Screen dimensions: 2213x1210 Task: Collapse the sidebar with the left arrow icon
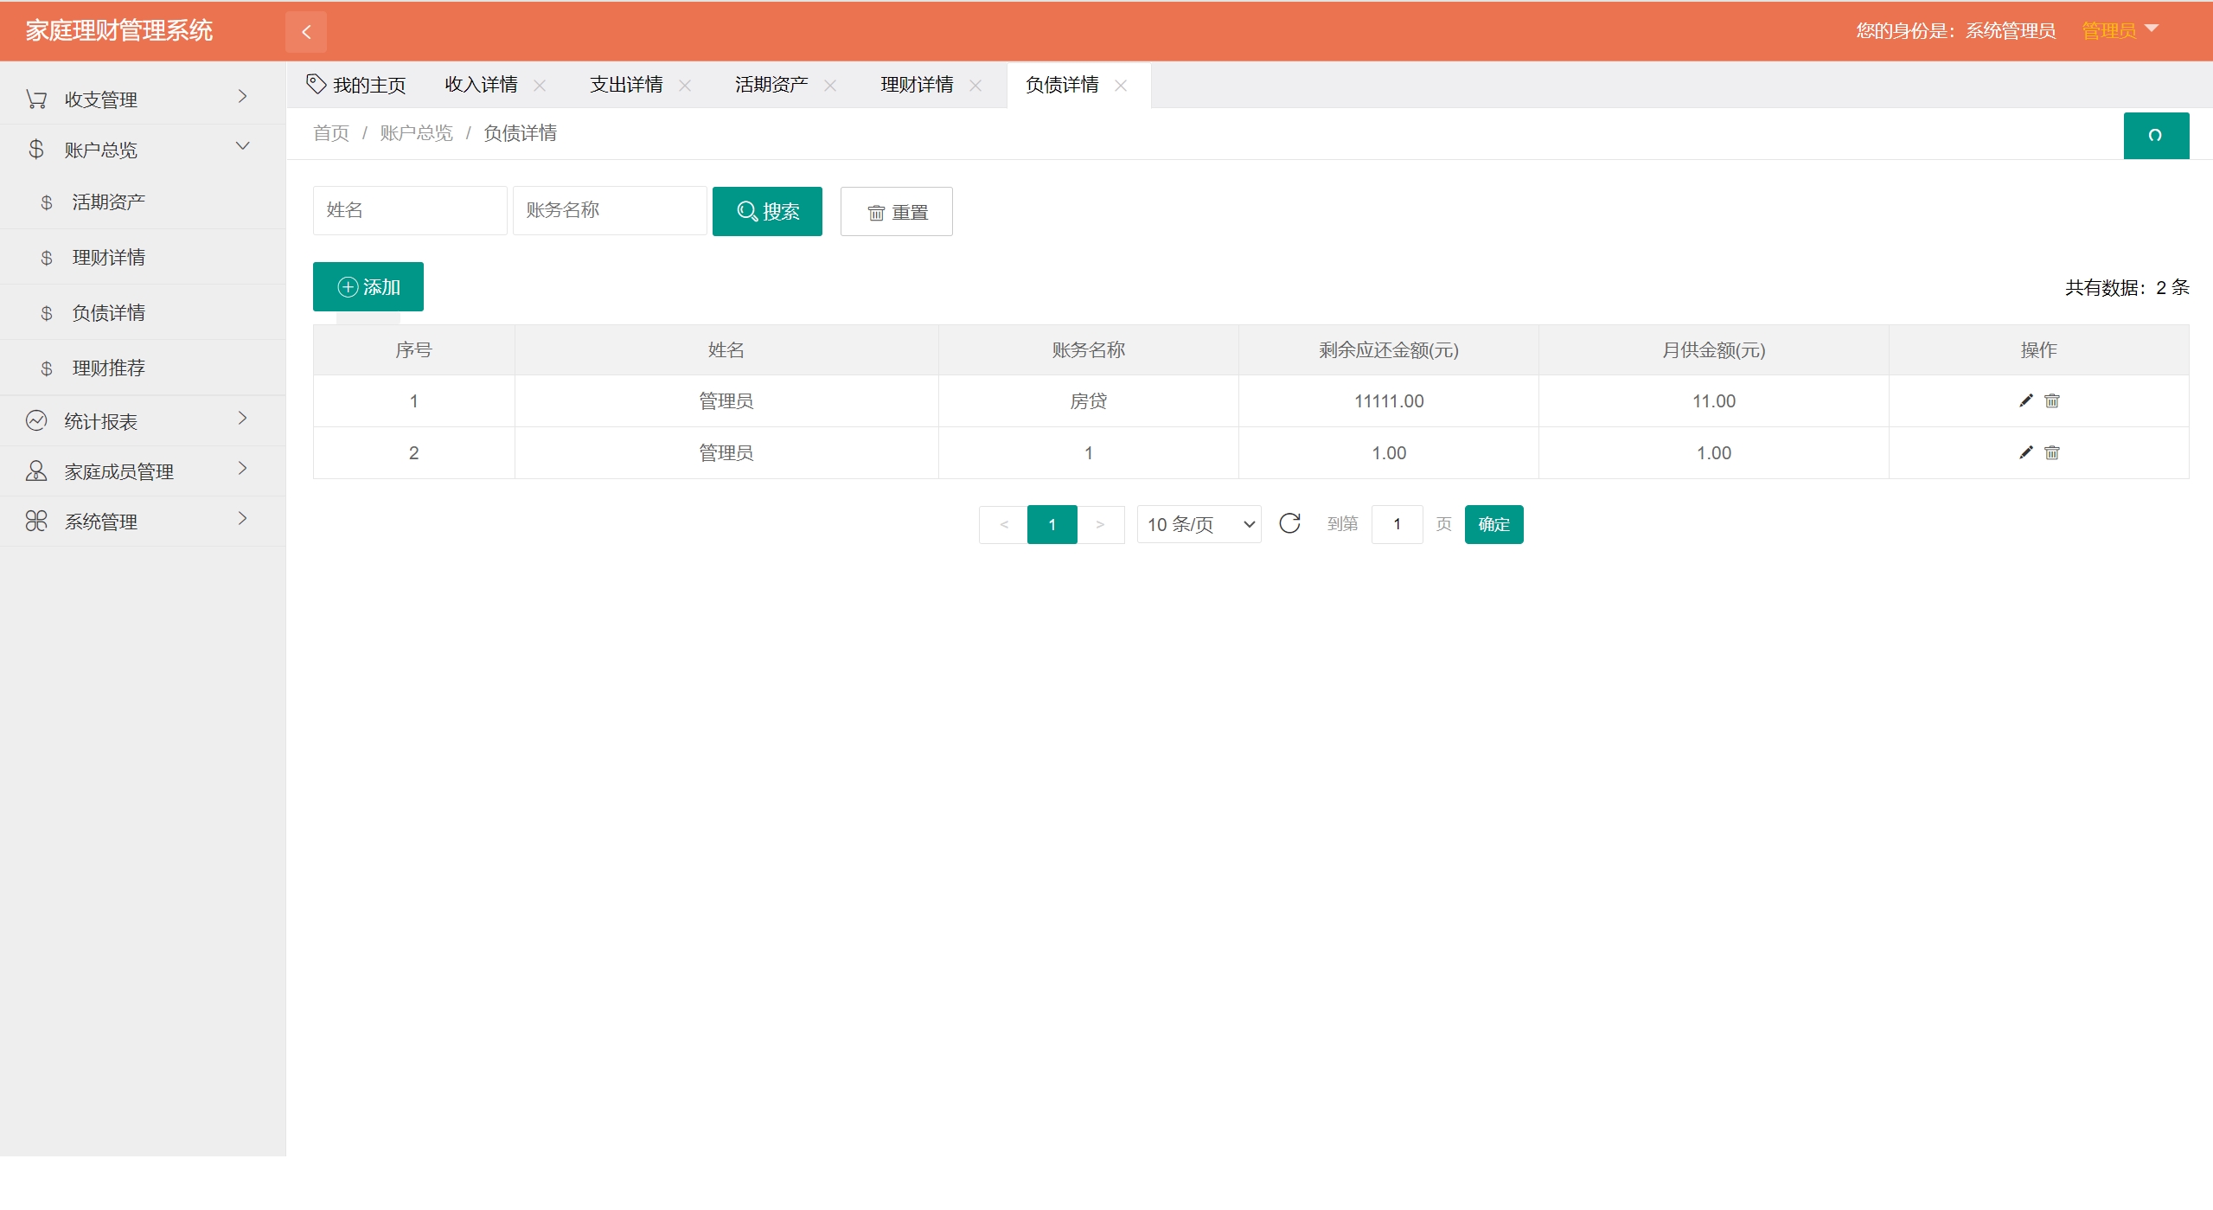[x=306, y=32]
